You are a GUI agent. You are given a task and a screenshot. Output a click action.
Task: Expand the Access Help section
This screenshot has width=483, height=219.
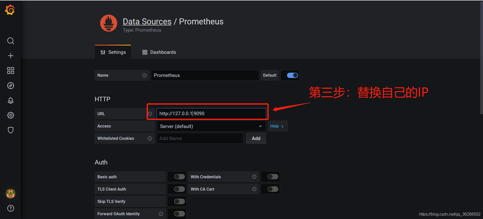click(x=277, y=126)
